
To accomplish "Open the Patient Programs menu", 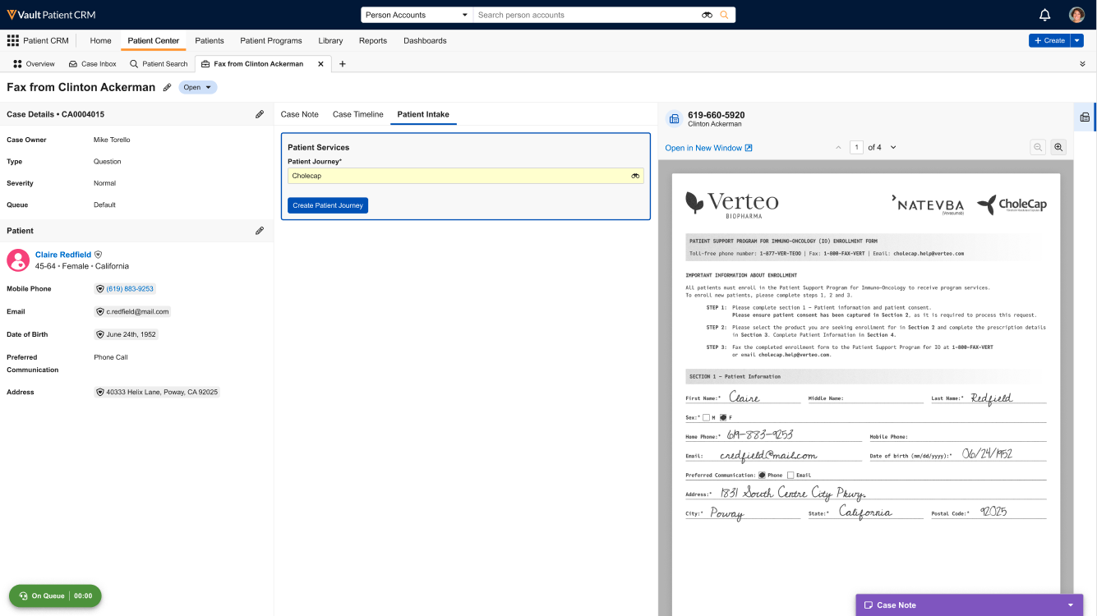I will (x=270, y=40).
